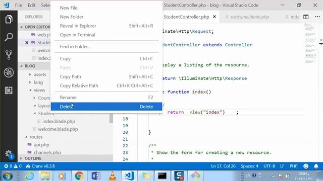Choose Copy from context menu
This screenshot has height=181, width=323.
click(x=106, y=59)
